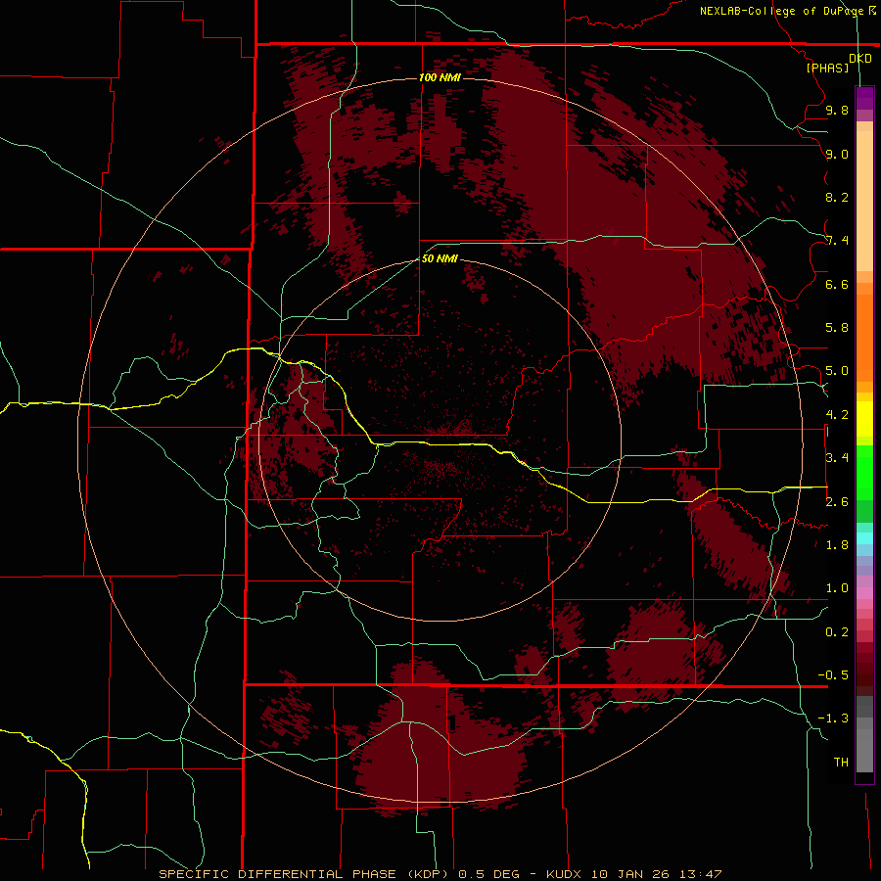The width and height of the screenshot is (881, 881).
Task: Click the purple top segment of color bar
Action: [x=864, y=98]
